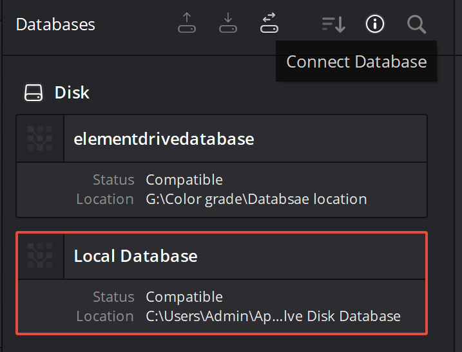Open the database search
462x352 pixels.
click(417, 24)
